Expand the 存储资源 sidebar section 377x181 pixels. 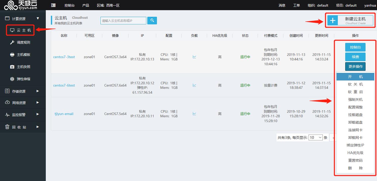[x=23, y=91]
